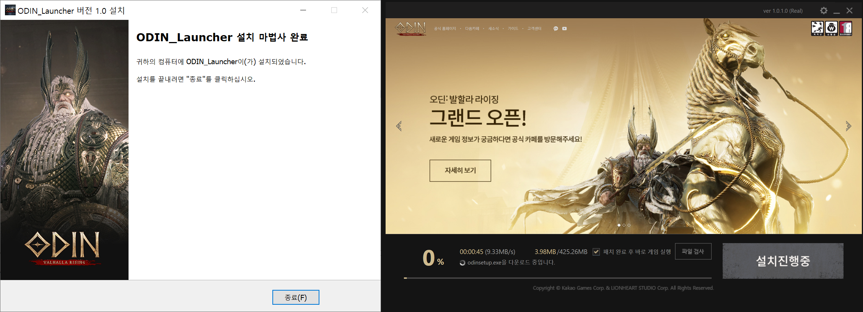Click the 그랜드 오픈! banner headline

click(478, 118)
